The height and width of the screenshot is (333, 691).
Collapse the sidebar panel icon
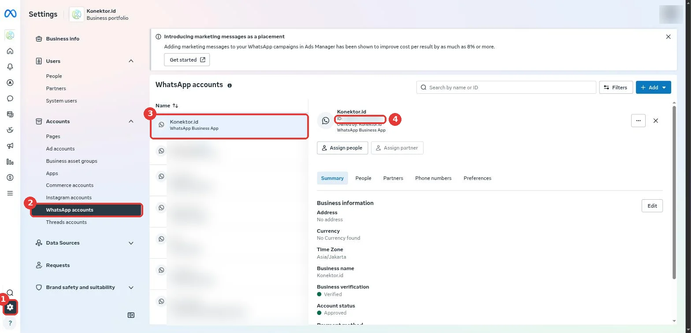pyautogui.click(x=131, y=315)
